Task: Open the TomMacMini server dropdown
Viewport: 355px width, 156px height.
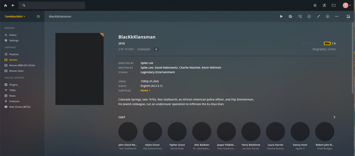Action: click(x=15, y=17)
